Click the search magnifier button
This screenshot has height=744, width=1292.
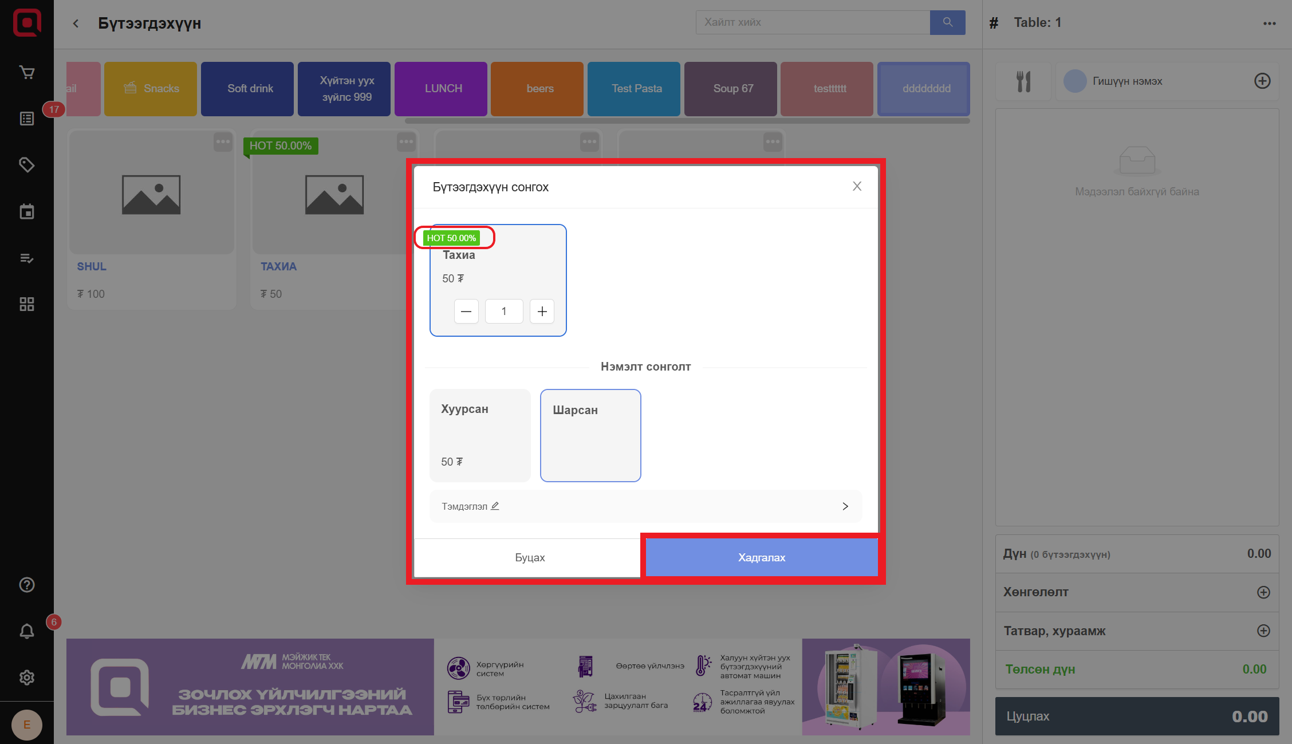click(947, 22)
